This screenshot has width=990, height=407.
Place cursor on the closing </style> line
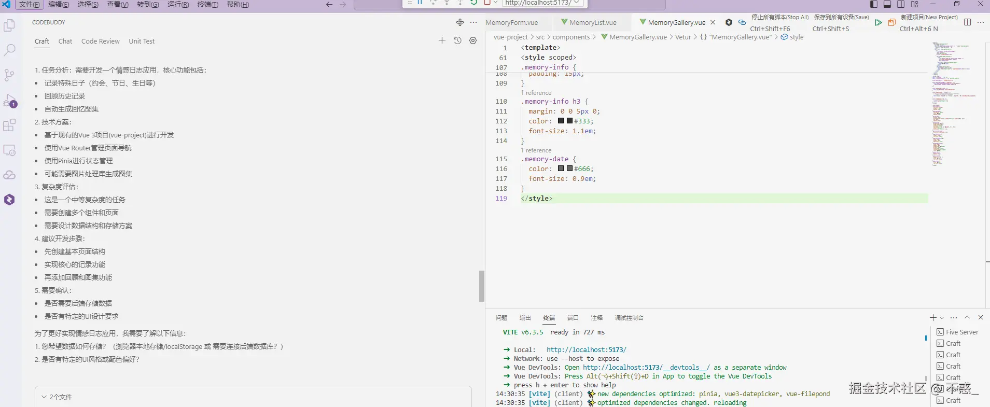pos(724,198)
